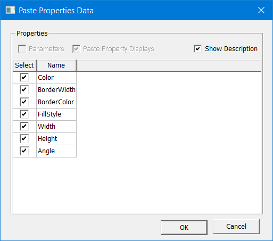
Task: Select the Width name cell
Action: [56, 127]
